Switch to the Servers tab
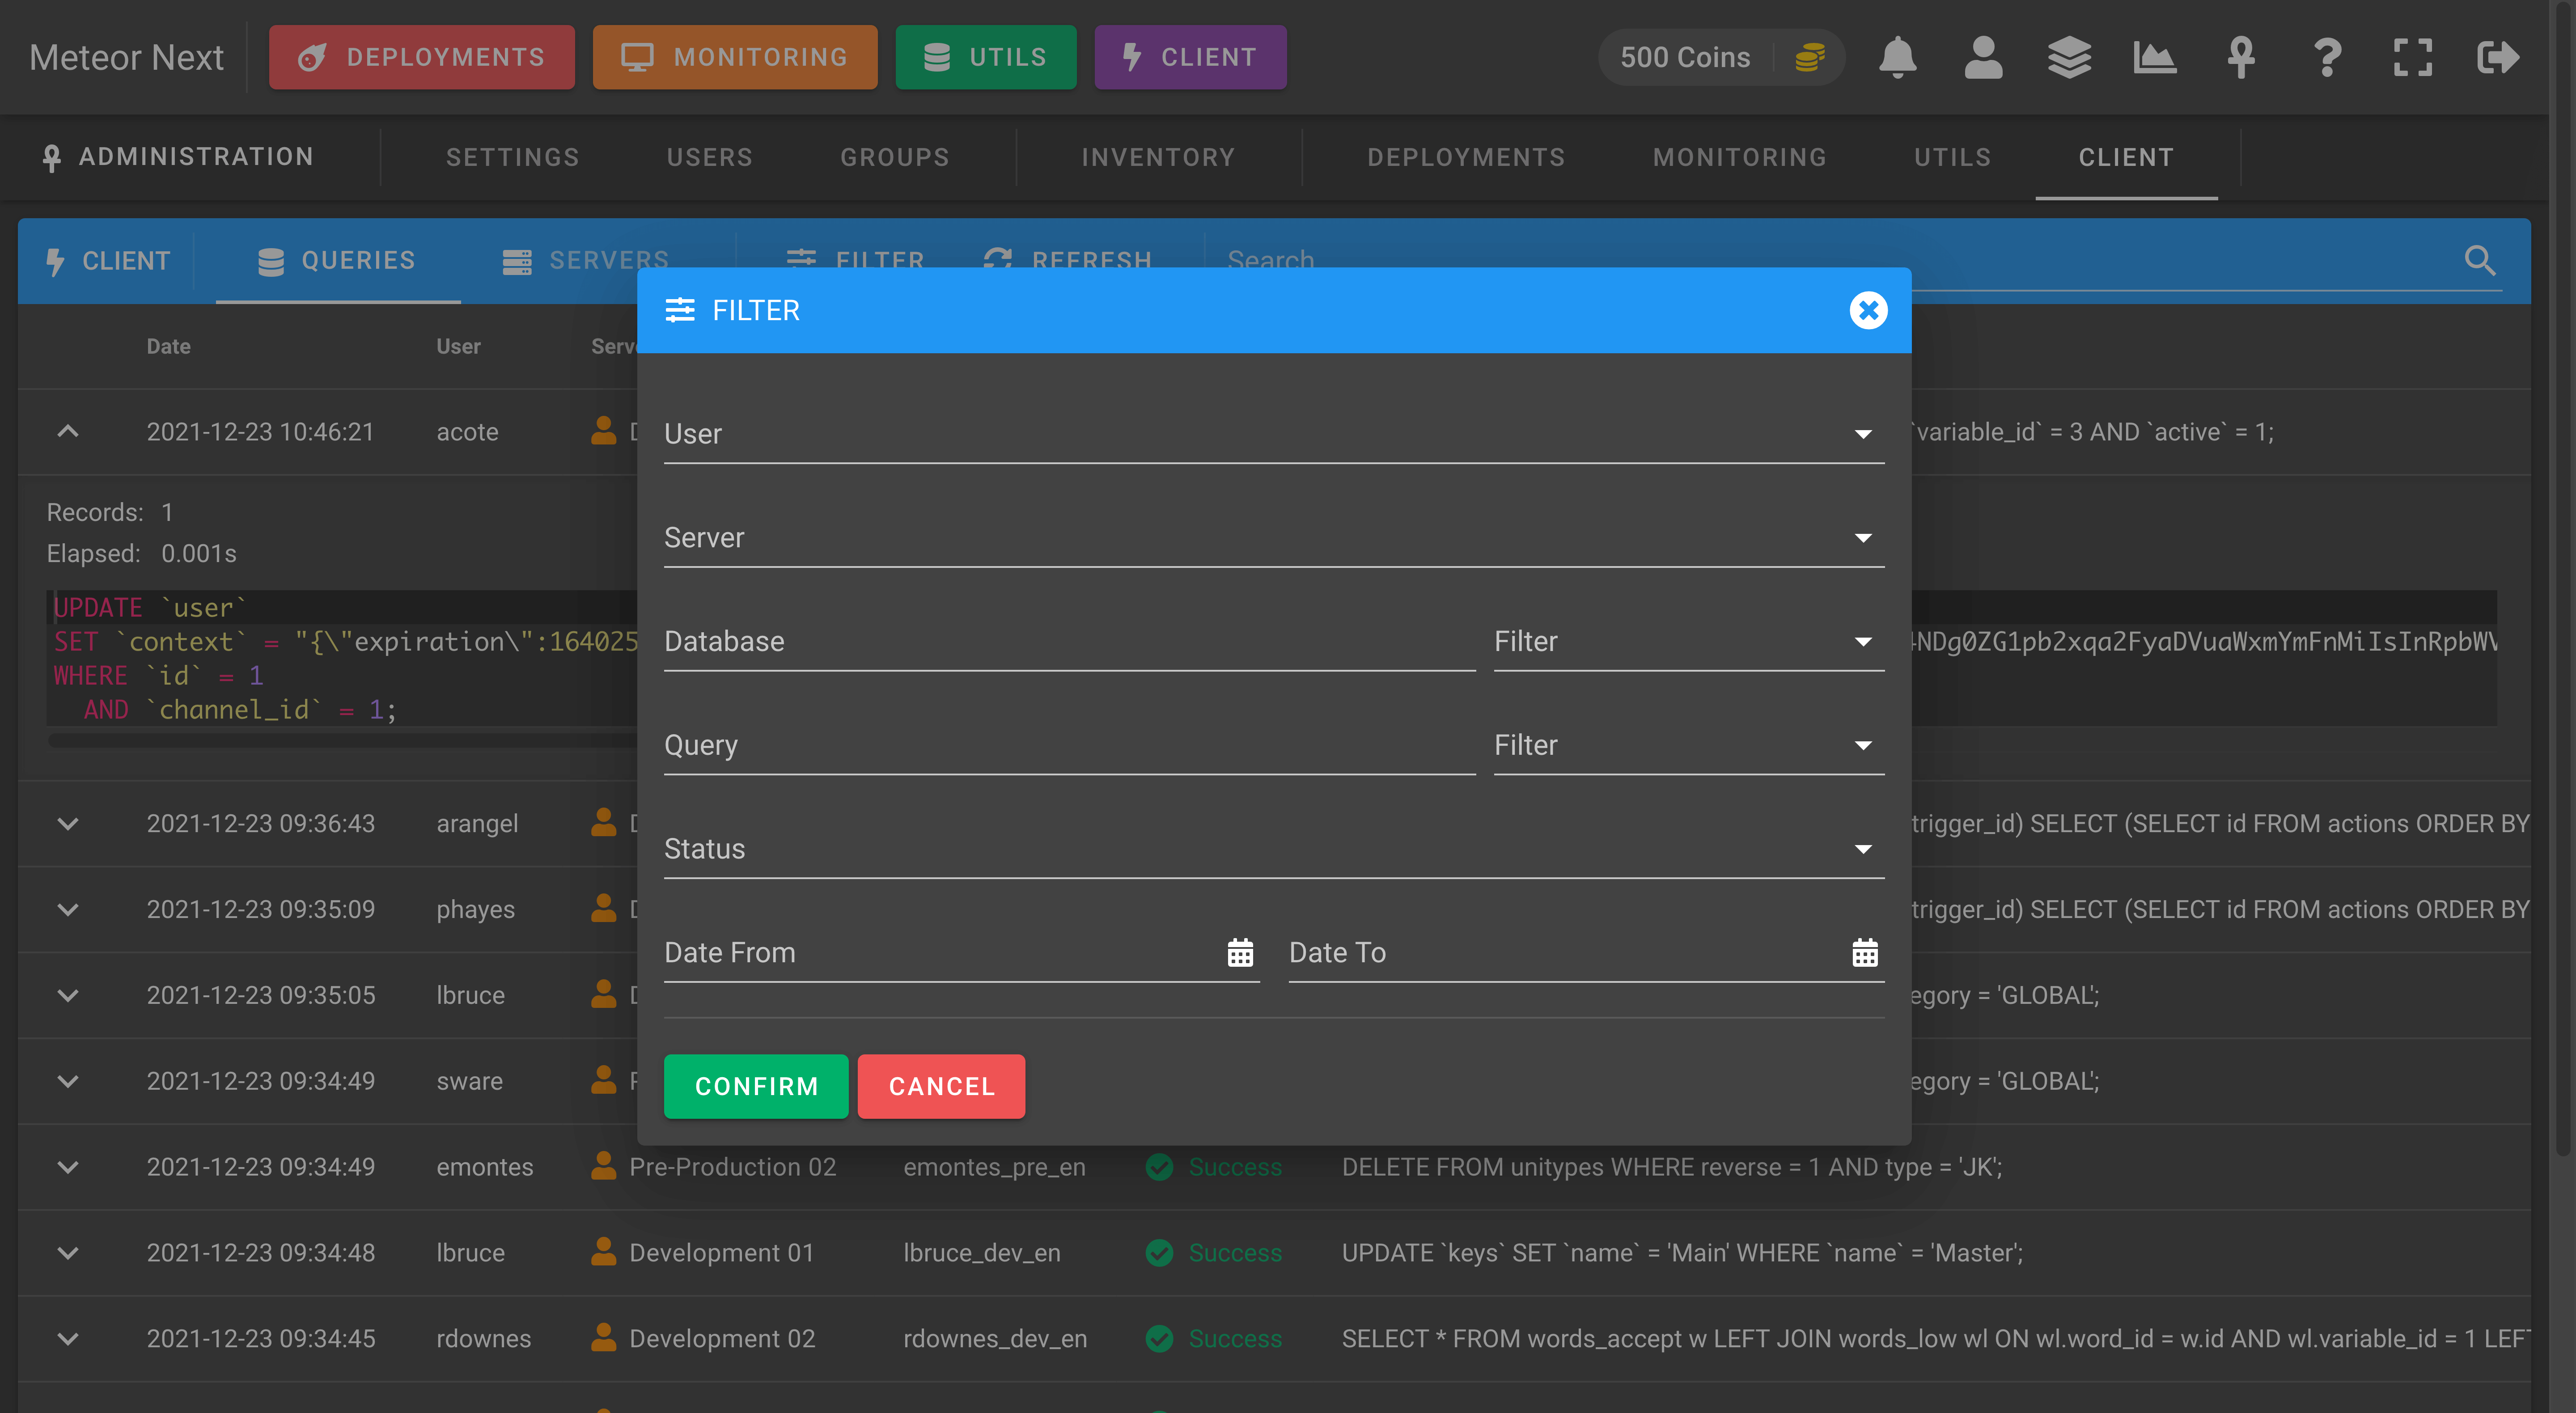The image size is (2576, 1413). pyautogui.click(x=586, y=261)
